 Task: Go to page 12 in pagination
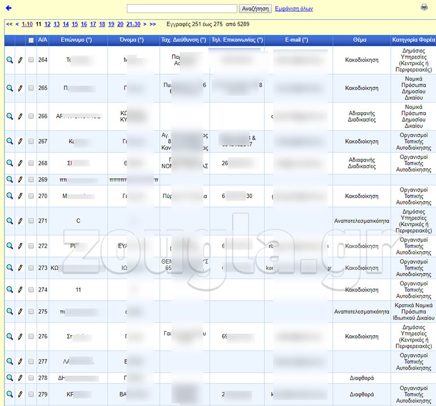click(48, 24)
